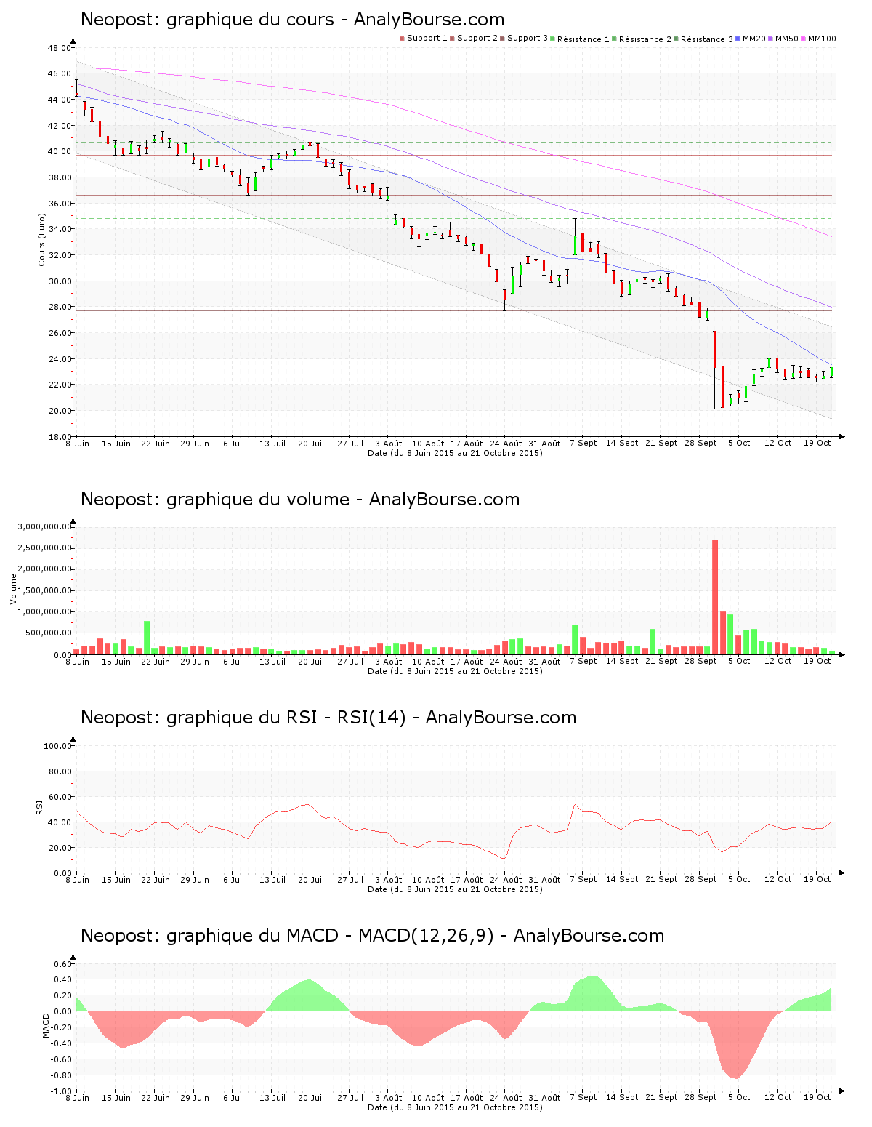
Task: Click "5 Oct" on the MACD chart date axis
Action: (x=739, y=1098)
